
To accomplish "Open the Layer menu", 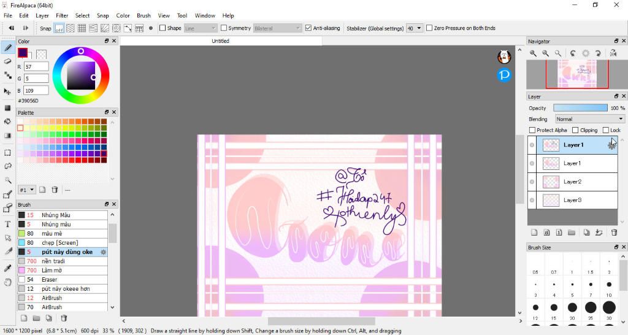I will [x=42, y=15].
